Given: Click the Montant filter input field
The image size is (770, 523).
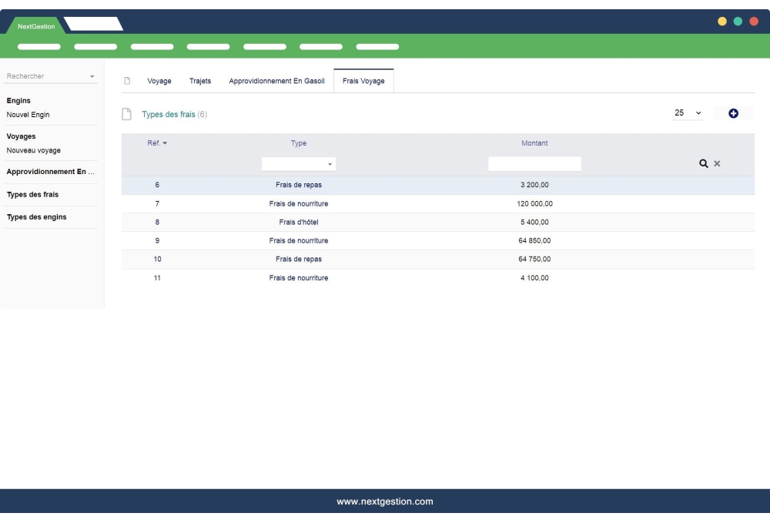Looking at the screenshot, I should (x=534, y=164).
